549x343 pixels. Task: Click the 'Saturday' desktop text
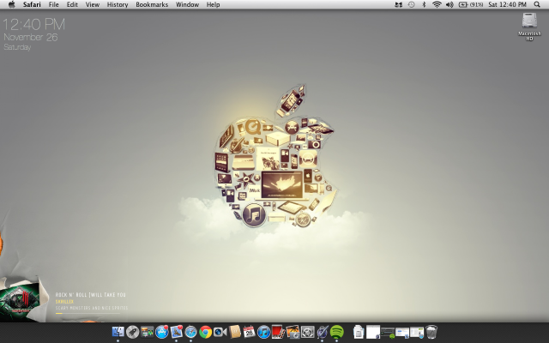tap(17, 47)
